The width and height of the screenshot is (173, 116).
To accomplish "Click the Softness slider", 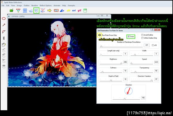I will point(111,72).
